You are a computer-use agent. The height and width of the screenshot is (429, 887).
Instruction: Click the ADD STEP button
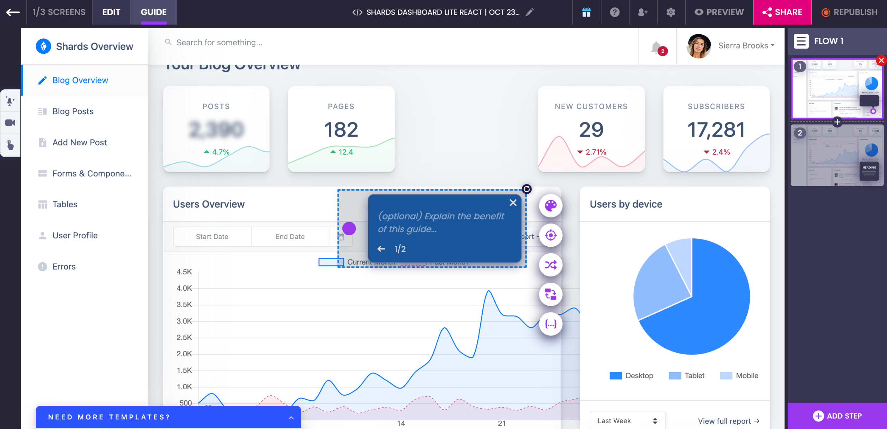point(837,416)
